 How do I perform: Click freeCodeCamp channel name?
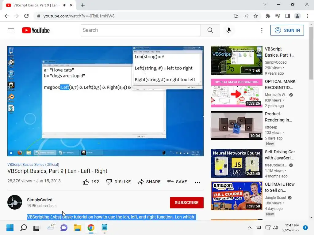pyautogui.click(x=276, y=165)
